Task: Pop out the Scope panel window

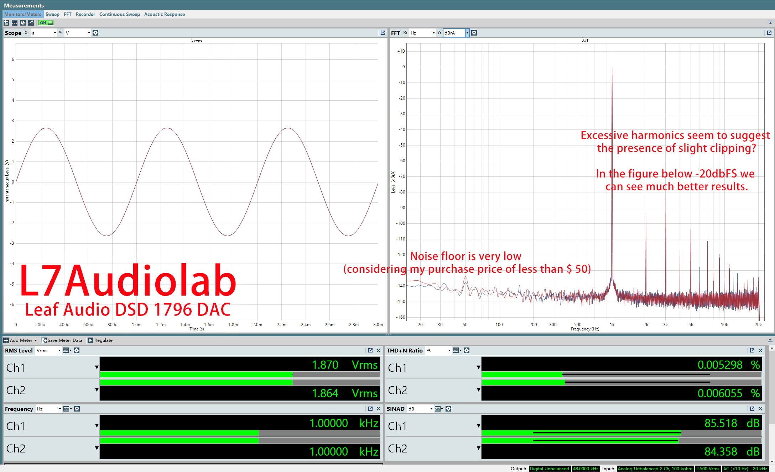Action: 383,33
